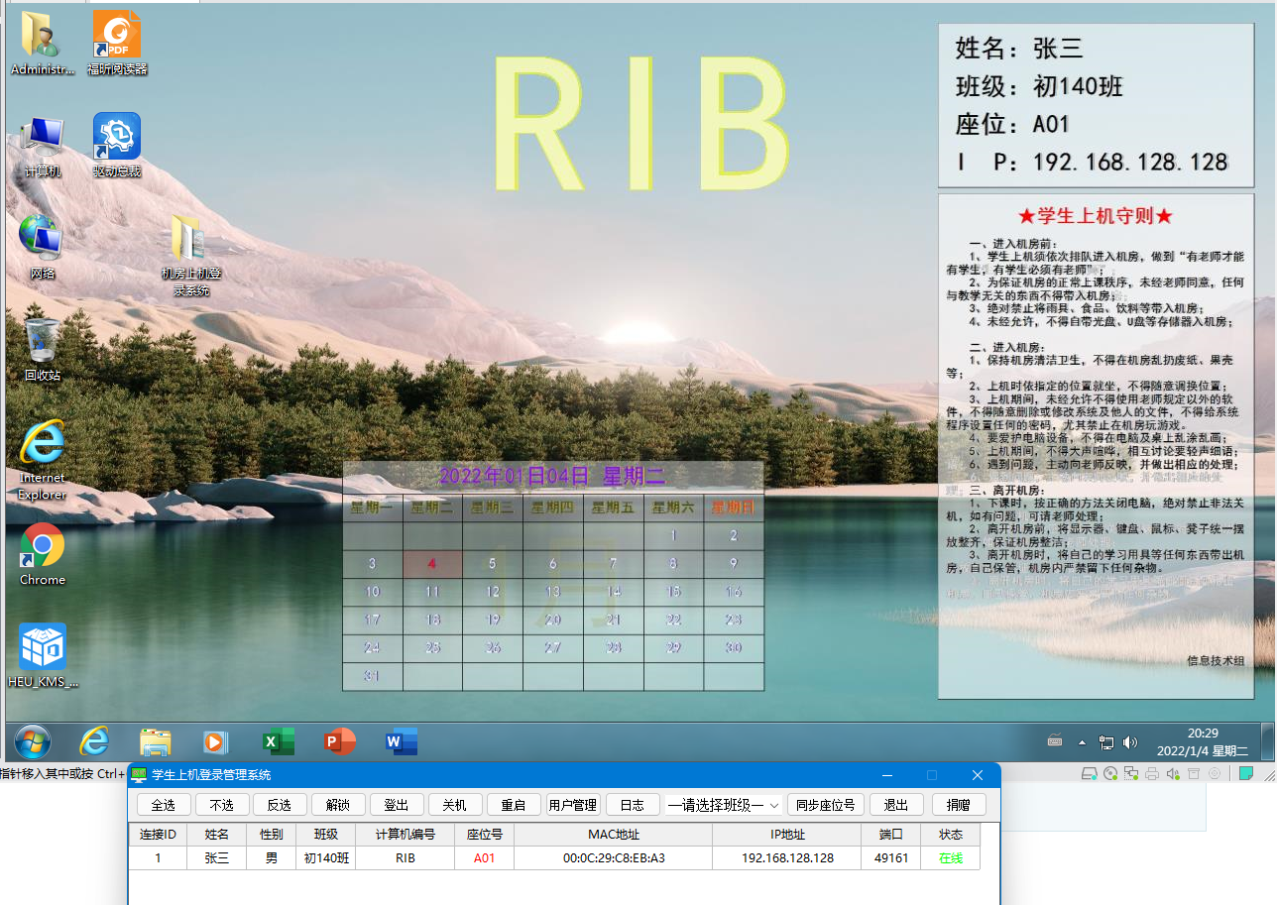The image size is (1277, 905).
Task: Open Word from the taskbar
Action: click(x=400, y=741)
